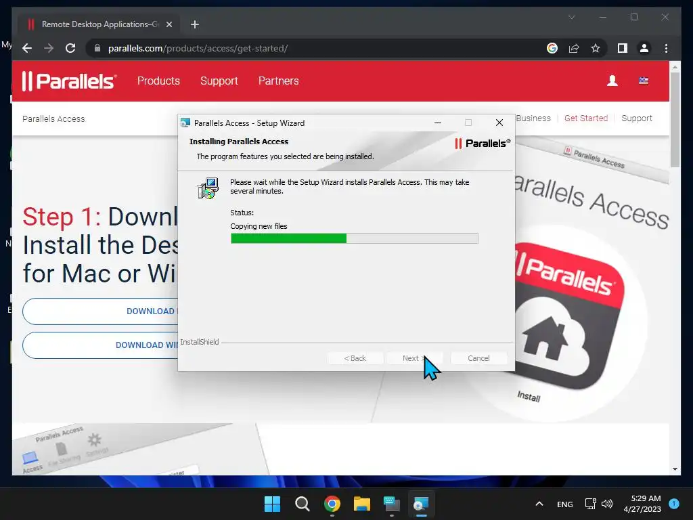Image resolution: width=693 pixels, height=520 pixels.
Task: Open the volume icon in the tray
Action: (607, 504)
